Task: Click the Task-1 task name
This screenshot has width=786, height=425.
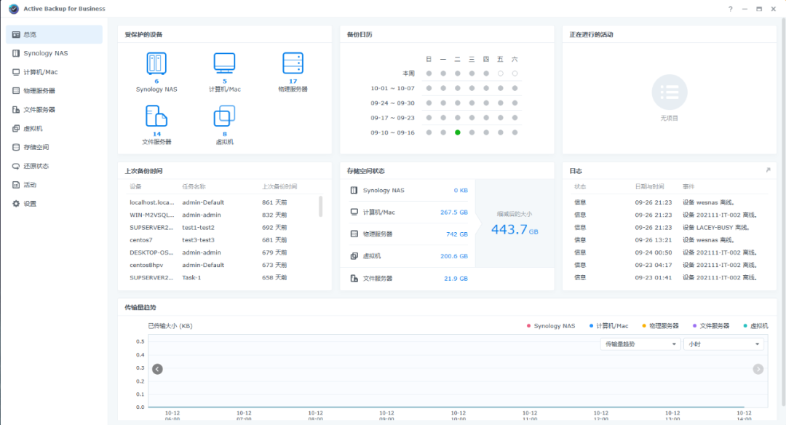Action: 191,278
